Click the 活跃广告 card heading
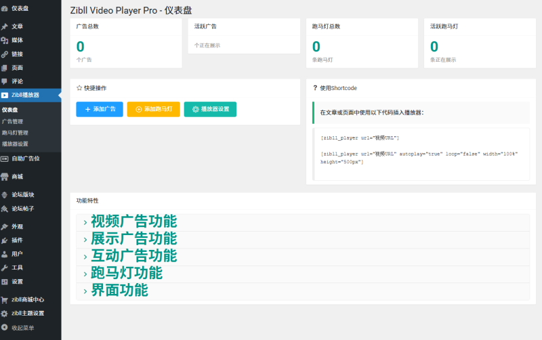The image size is (542, 340). pos(205,26)
